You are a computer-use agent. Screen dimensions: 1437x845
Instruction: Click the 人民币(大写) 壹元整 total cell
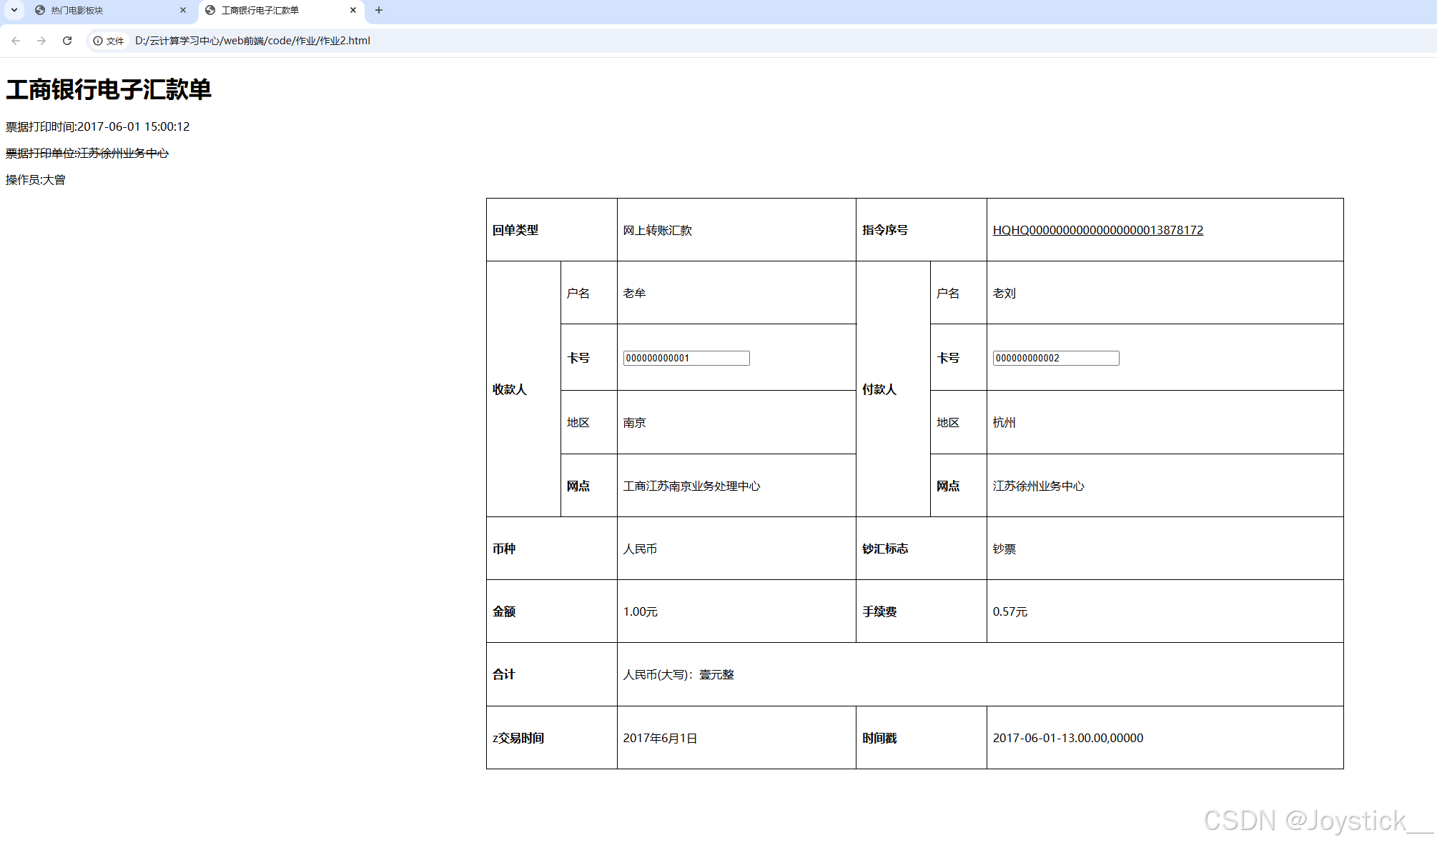(x=678, y=674)
